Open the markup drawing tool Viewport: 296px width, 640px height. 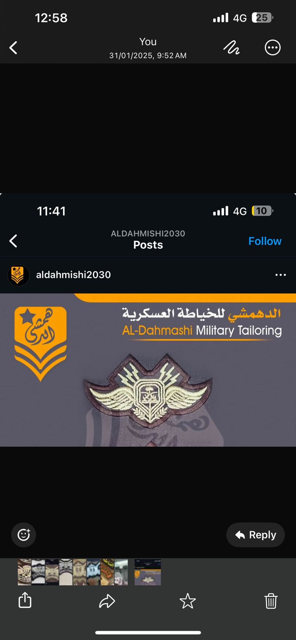231,48
